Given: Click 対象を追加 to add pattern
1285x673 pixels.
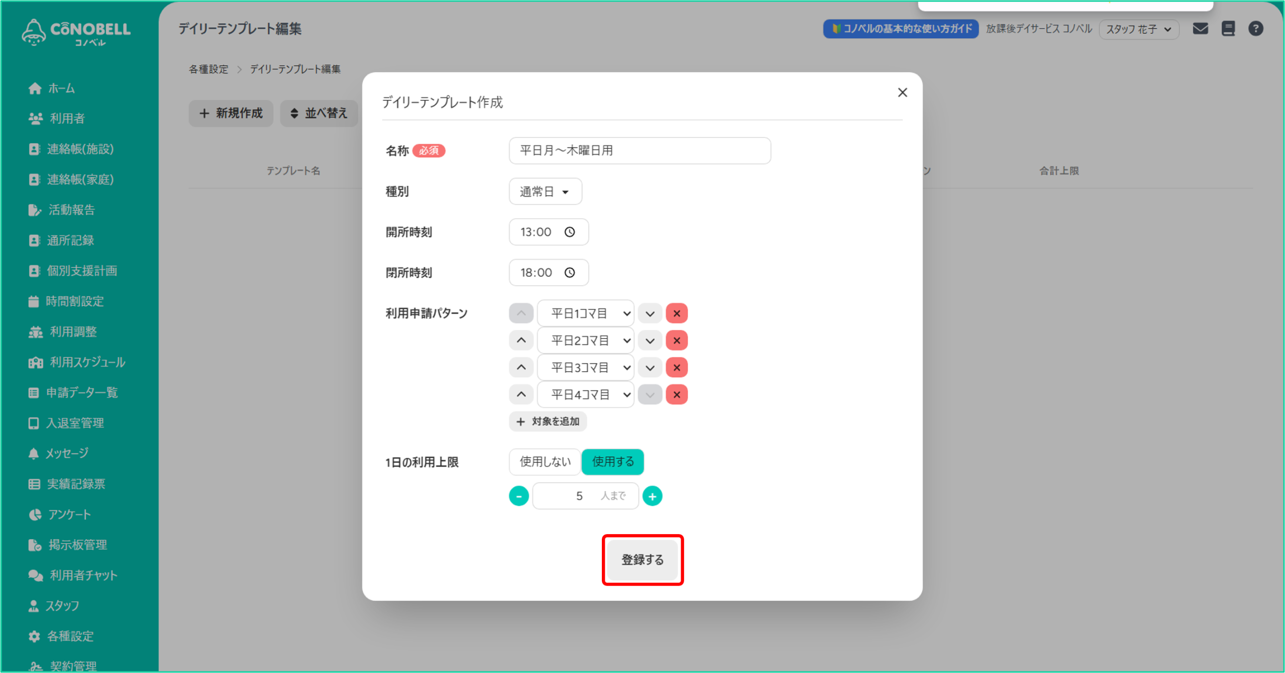Looking at the screenshot, I should 548,421.
